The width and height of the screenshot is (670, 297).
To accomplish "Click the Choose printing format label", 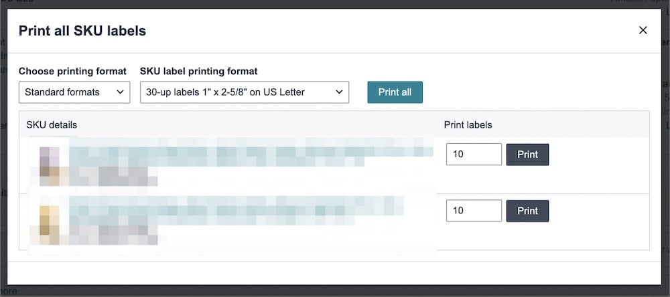I will coord(72,71).
